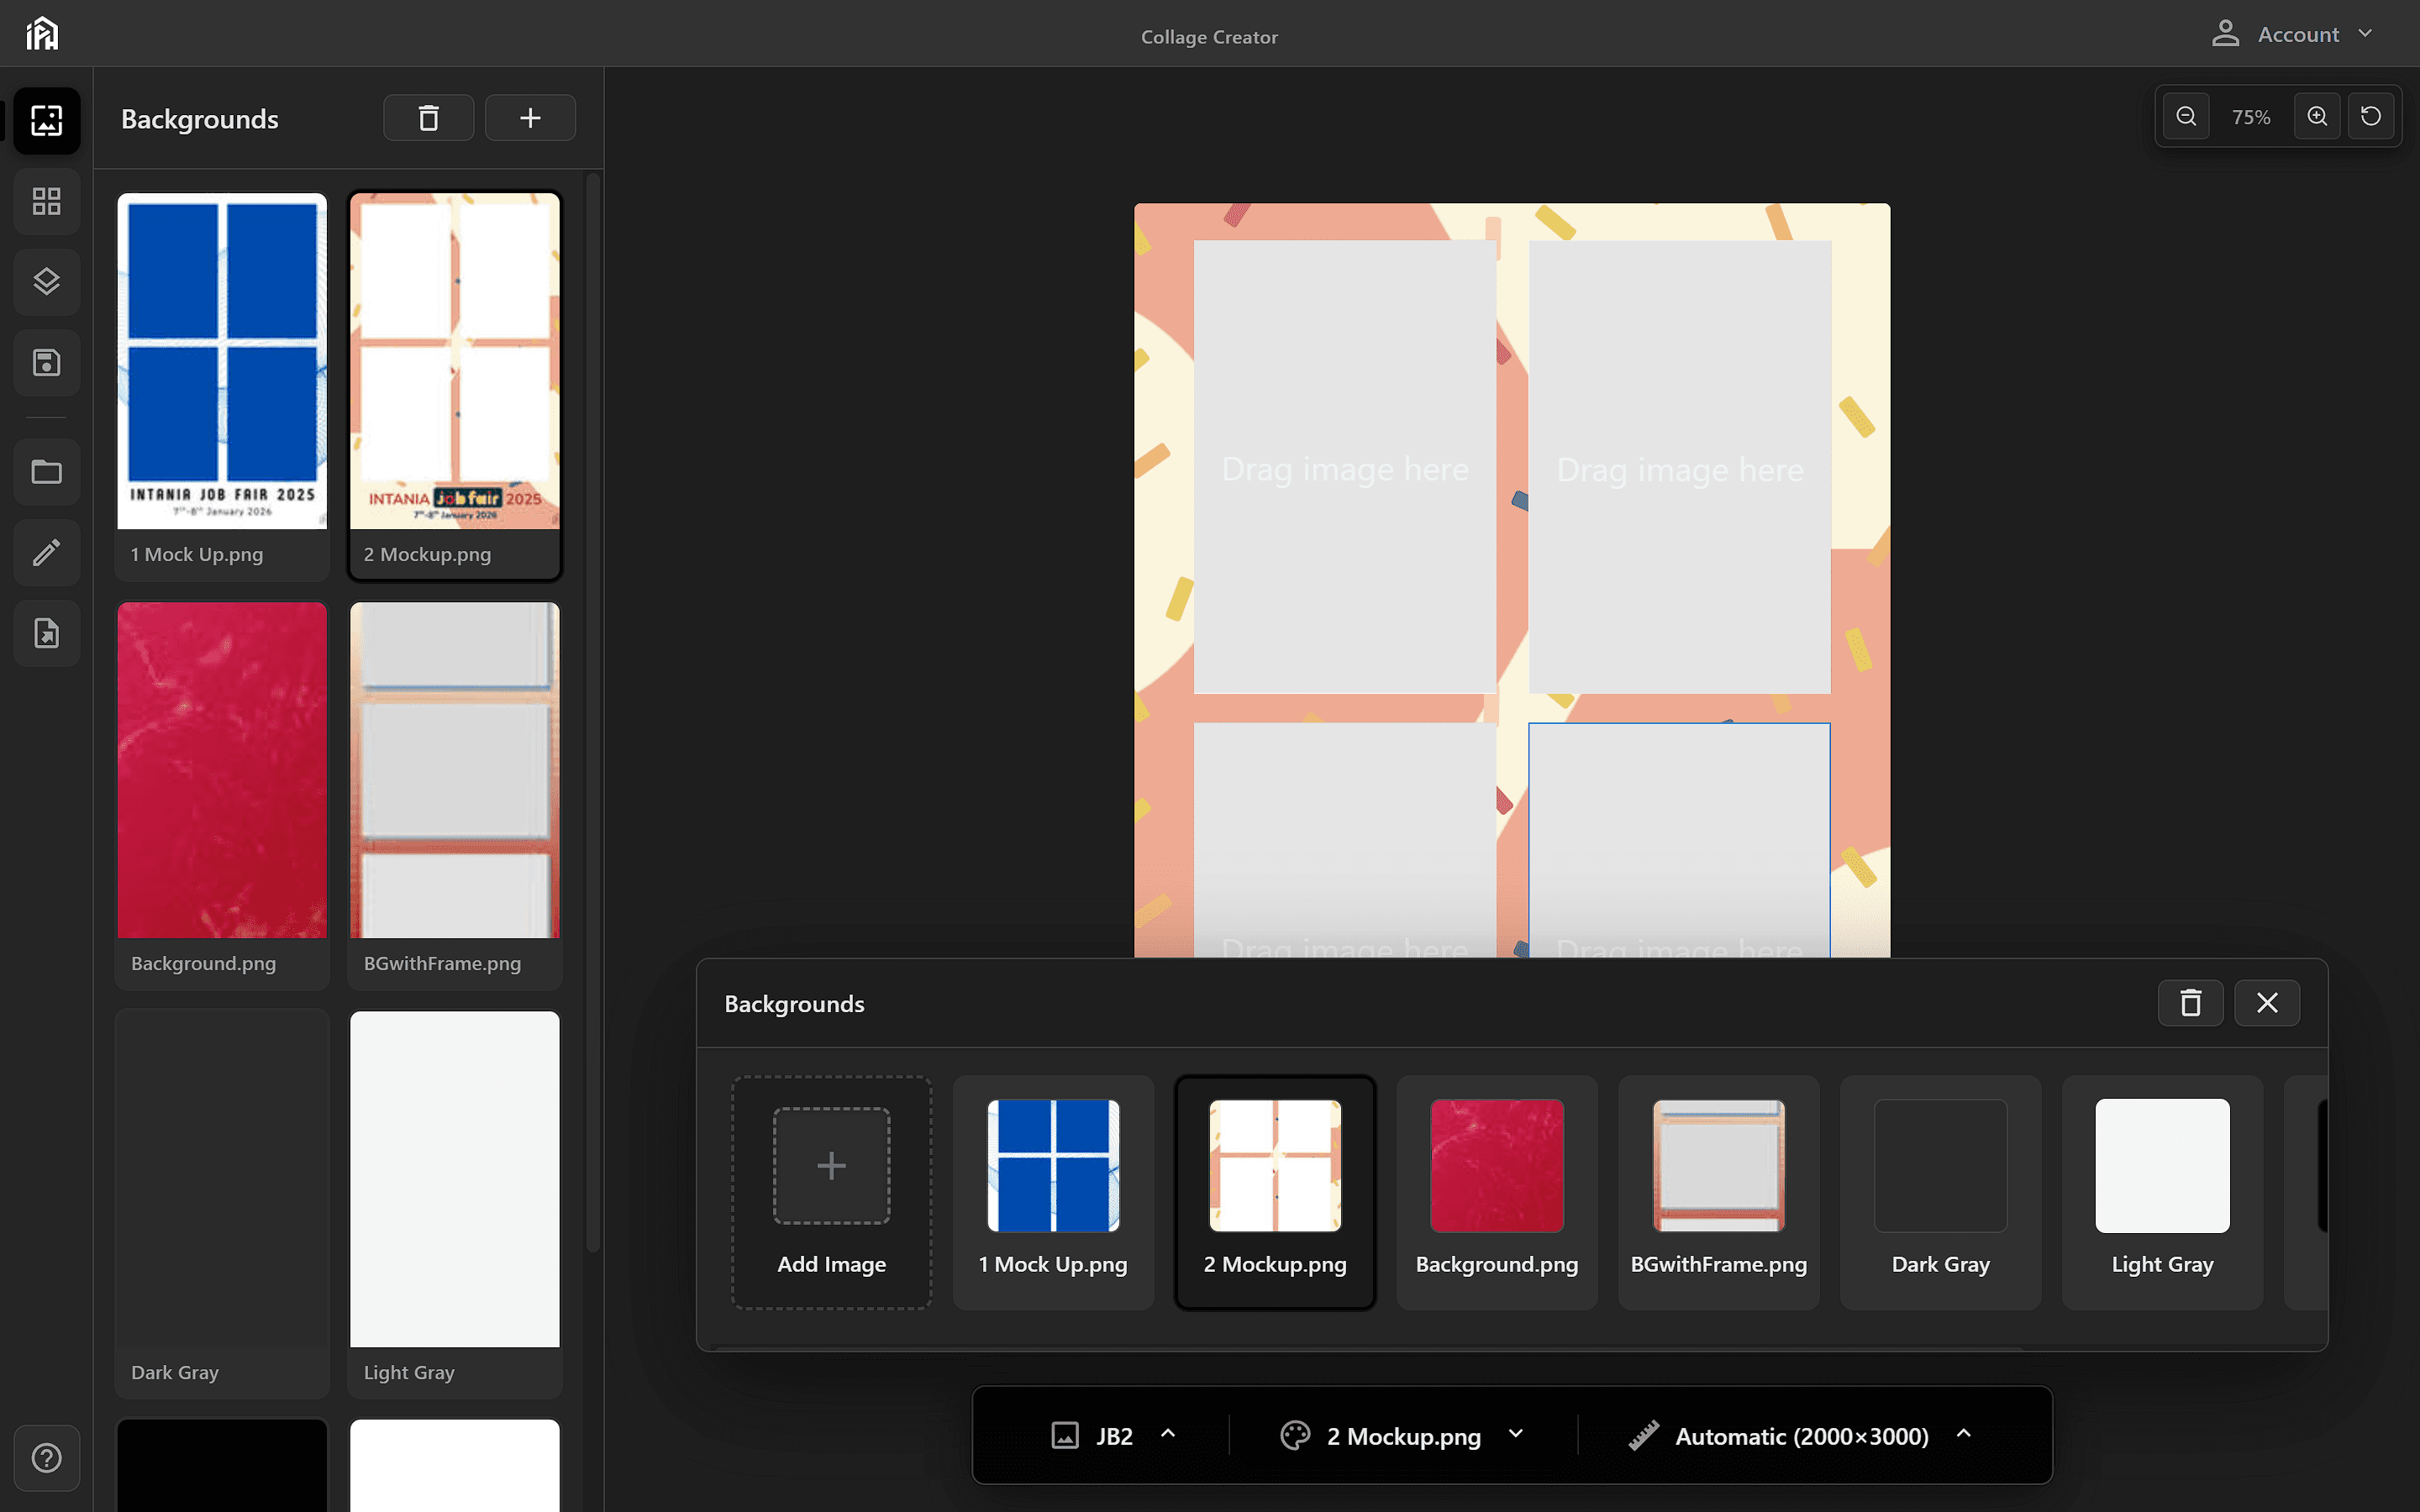
Task: Click the Add Image tile
Action: [x=832, y=1192]
